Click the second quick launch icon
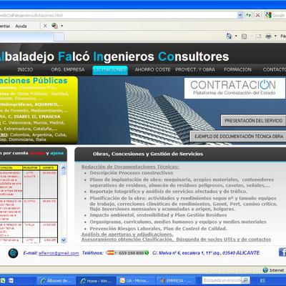The image size is (286, 286). pyautogui.click(x=11, y=281)
